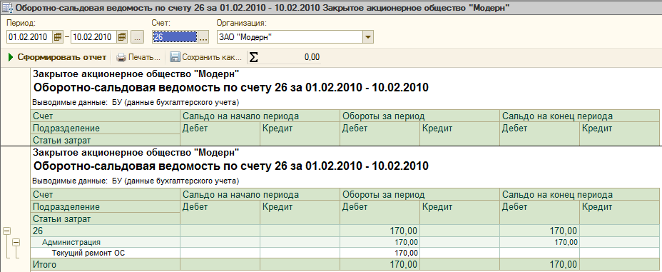Click the printer icon next to Печать
662x272 pixels.
point(121,57)
